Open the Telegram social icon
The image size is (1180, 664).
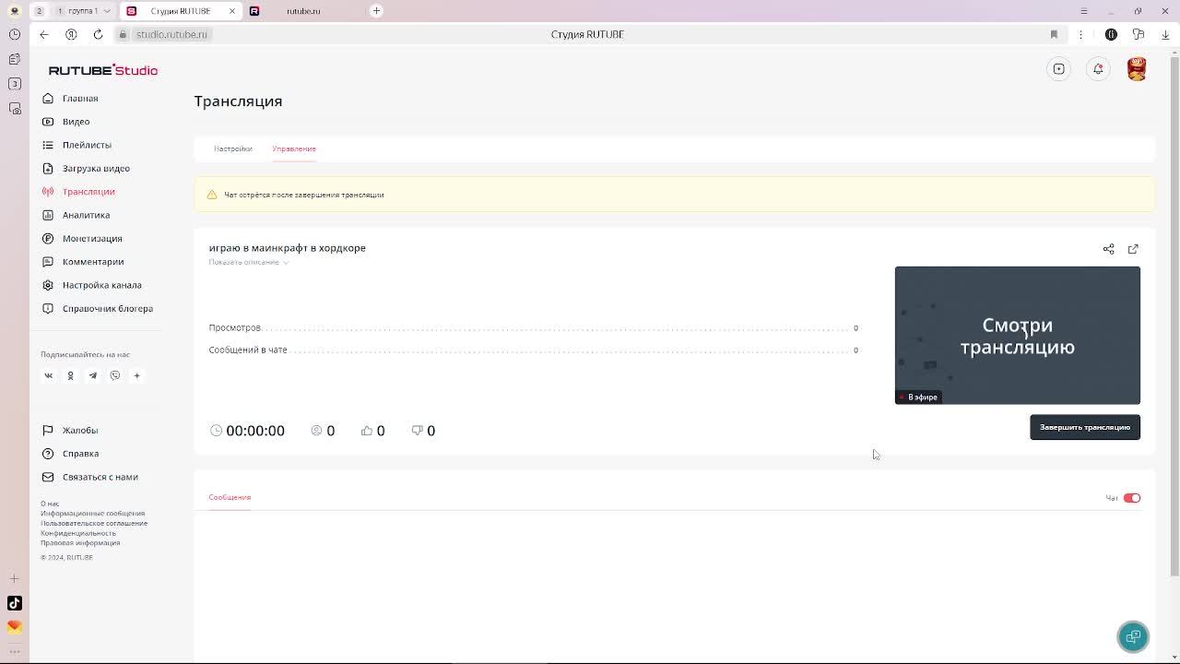92,375
